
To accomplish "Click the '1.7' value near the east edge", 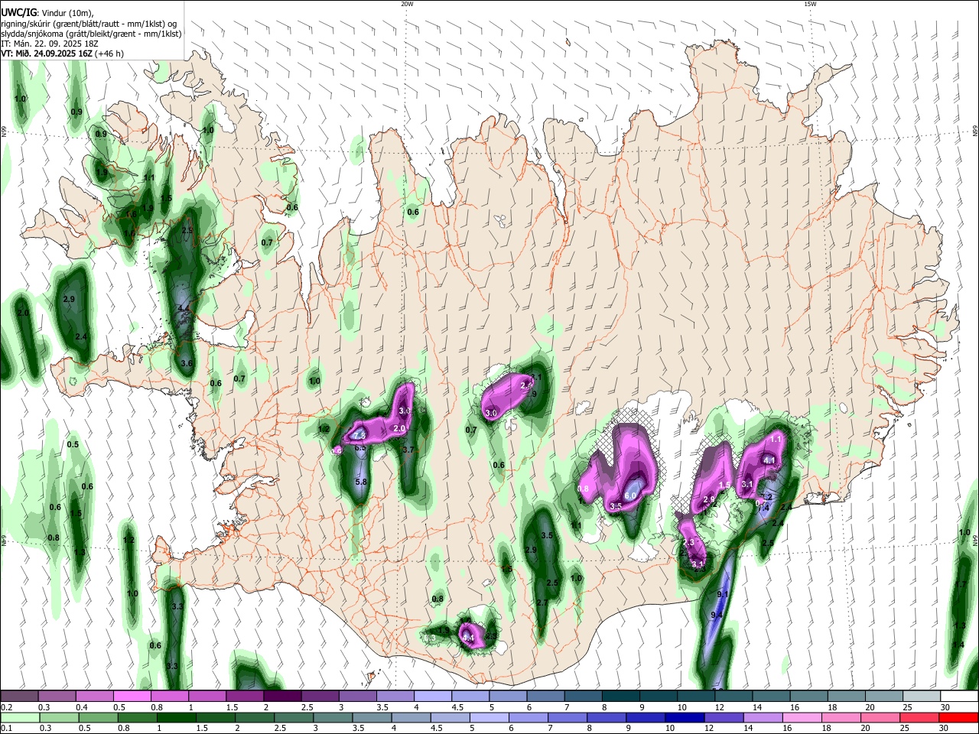I will 961,584.
